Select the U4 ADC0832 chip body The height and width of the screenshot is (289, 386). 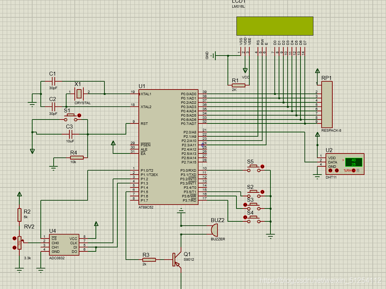tap(64, 245)
